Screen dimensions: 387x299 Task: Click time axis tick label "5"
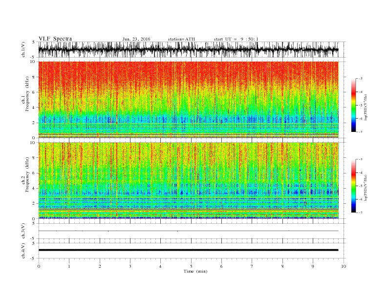(x=191, y=266)
